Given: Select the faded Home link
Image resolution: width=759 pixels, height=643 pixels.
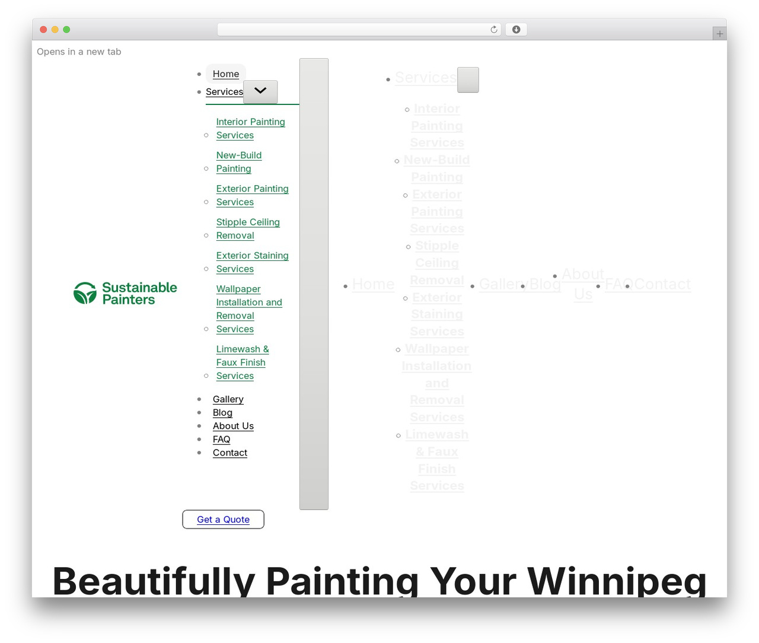Looking at the screenshot, I should [373, 285].
